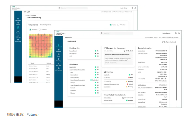Open iLO Settings in the Thermal window sidebar

click(18, 40)
